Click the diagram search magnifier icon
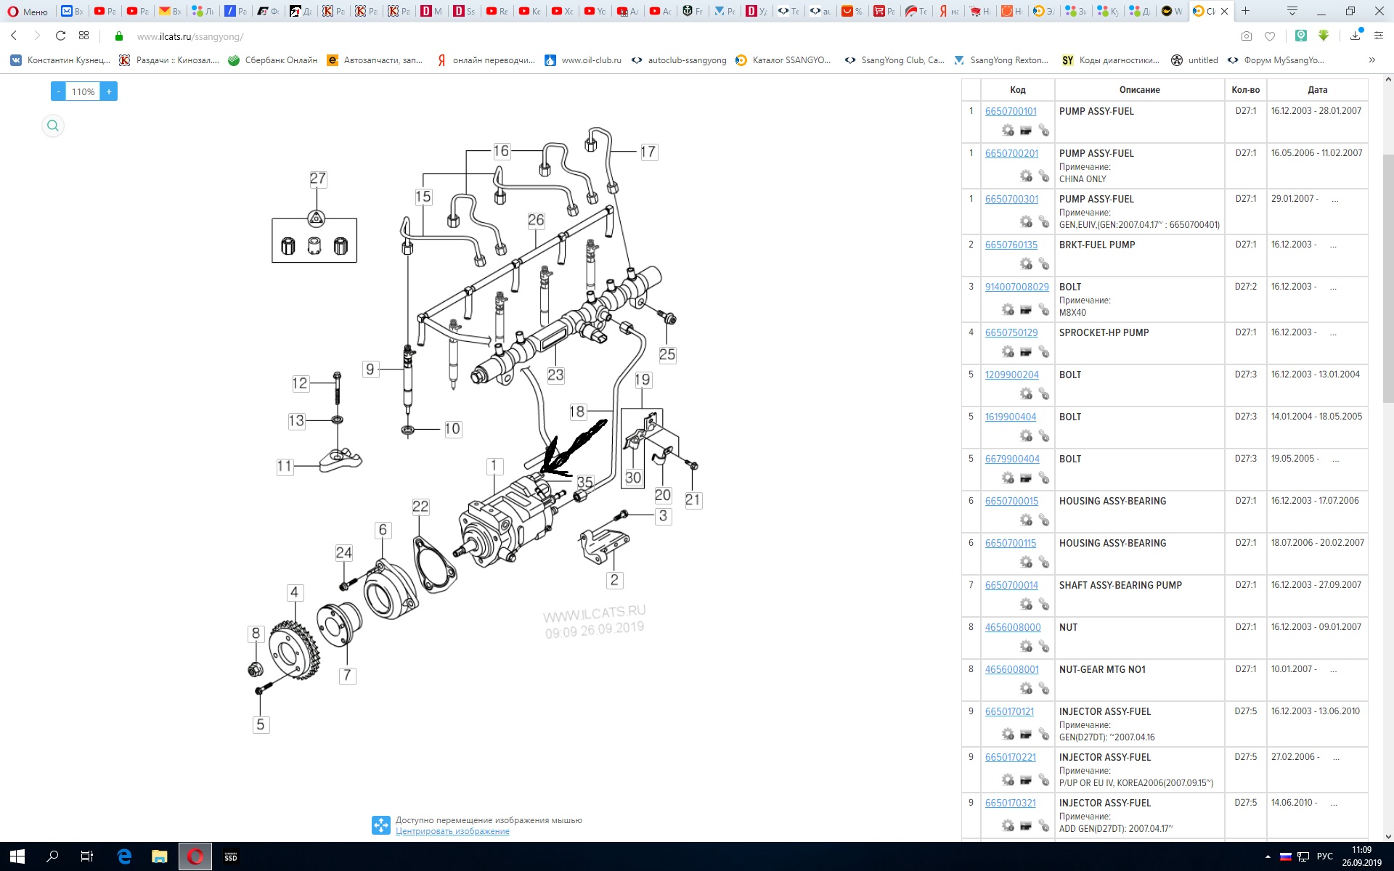 pos(53,126)
